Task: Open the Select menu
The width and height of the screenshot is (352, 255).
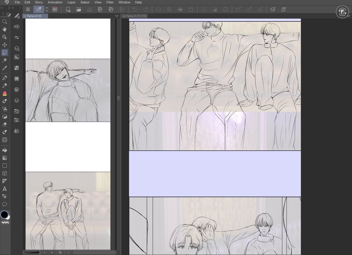Action: point(85,2)
